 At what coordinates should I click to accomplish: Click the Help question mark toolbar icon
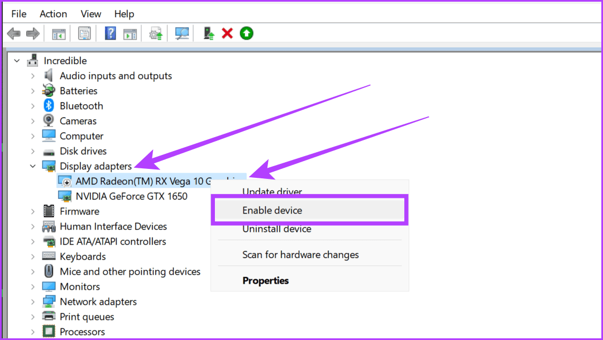pyautogui.click(x=110, y=33)
